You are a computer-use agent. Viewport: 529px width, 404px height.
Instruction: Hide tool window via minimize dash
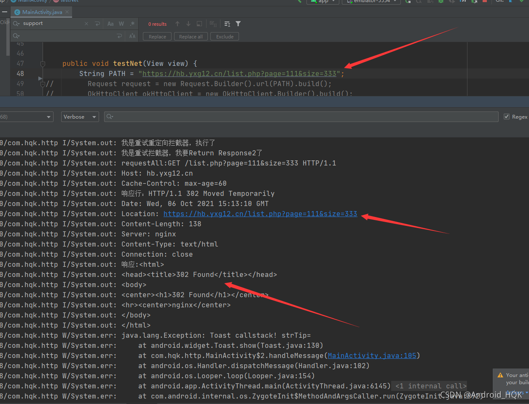4,12
